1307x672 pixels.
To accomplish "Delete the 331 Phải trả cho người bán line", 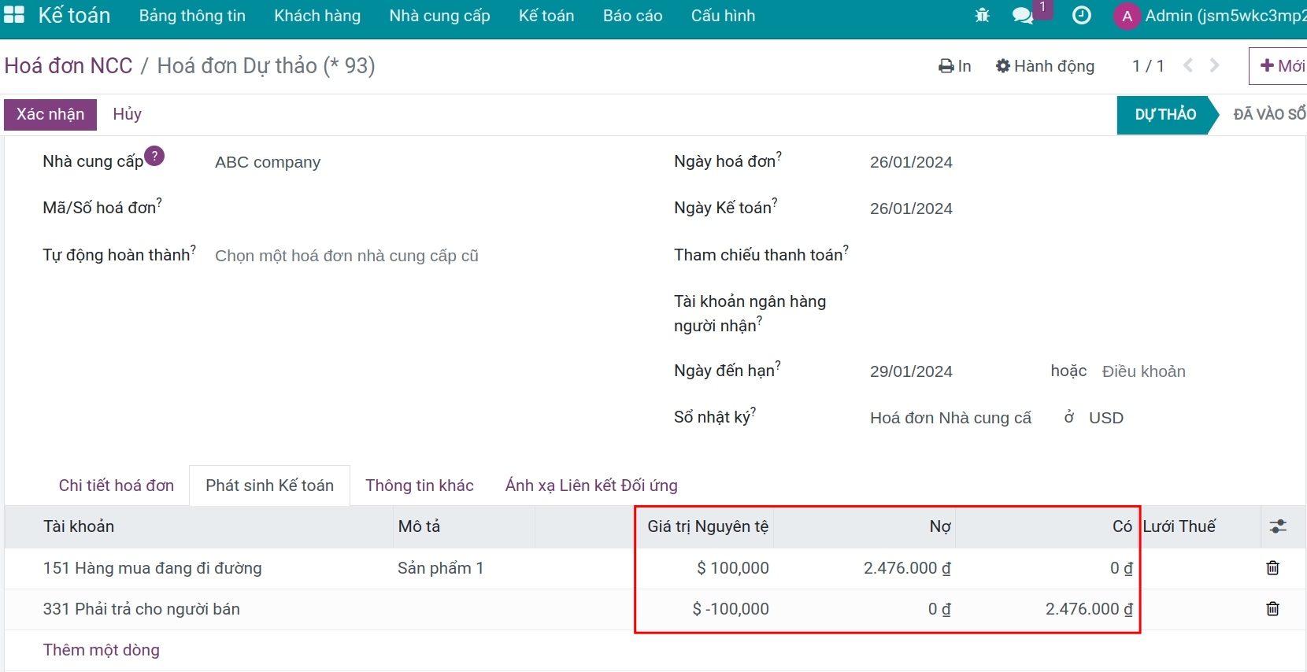I will click(1272, 609).
